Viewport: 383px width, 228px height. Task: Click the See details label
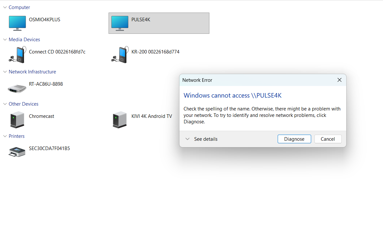pos(206,139)
